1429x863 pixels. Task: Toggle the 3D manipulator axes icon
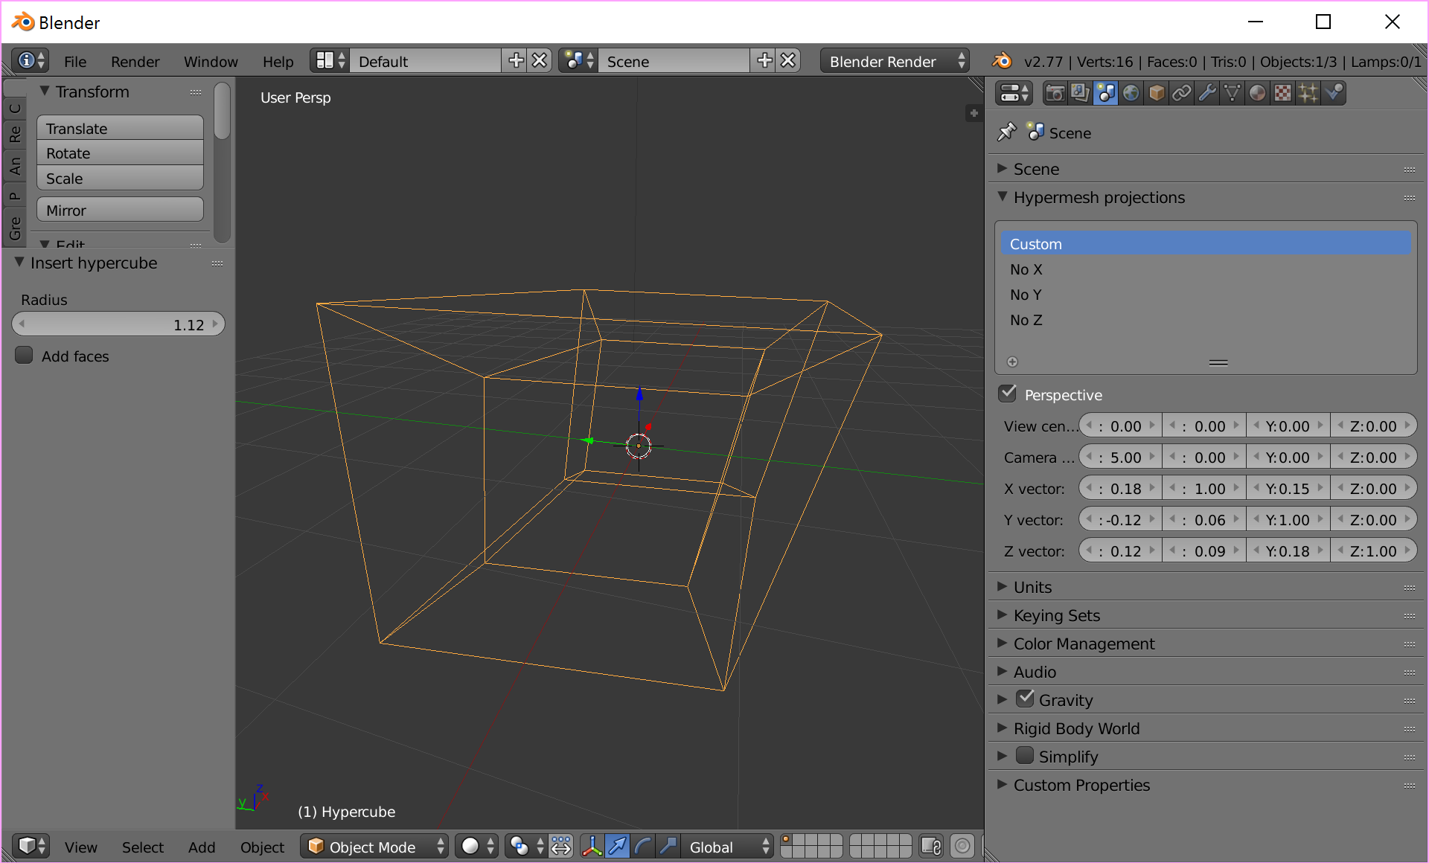click(x=592, y=847)
